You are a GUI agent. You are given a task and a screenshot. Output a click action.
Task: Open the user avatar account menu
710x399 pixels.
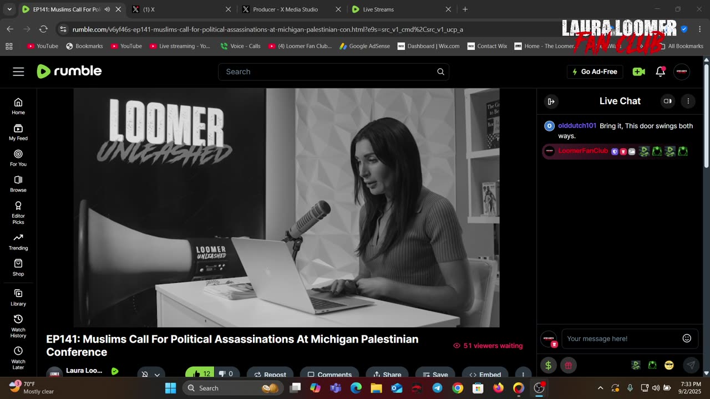click(x=682, y=71)
